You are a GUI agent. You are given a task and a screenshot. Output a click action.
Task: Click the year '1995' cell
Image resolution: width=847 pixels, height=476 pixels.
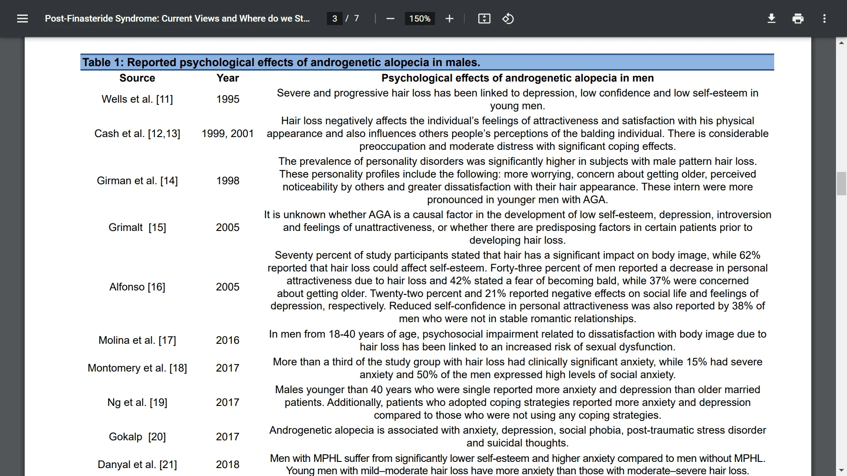[x=228, y=99]
